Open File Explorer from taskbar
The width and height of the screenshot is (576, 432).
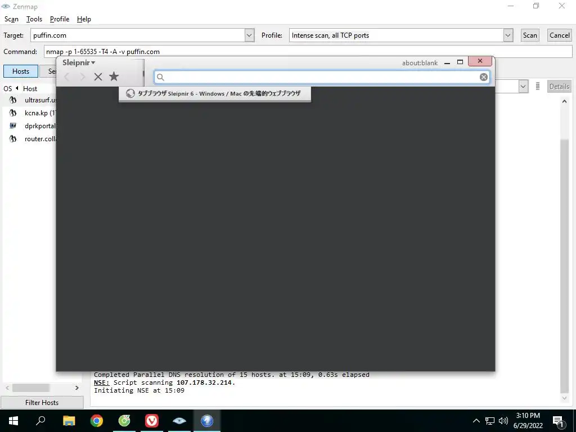69,421
